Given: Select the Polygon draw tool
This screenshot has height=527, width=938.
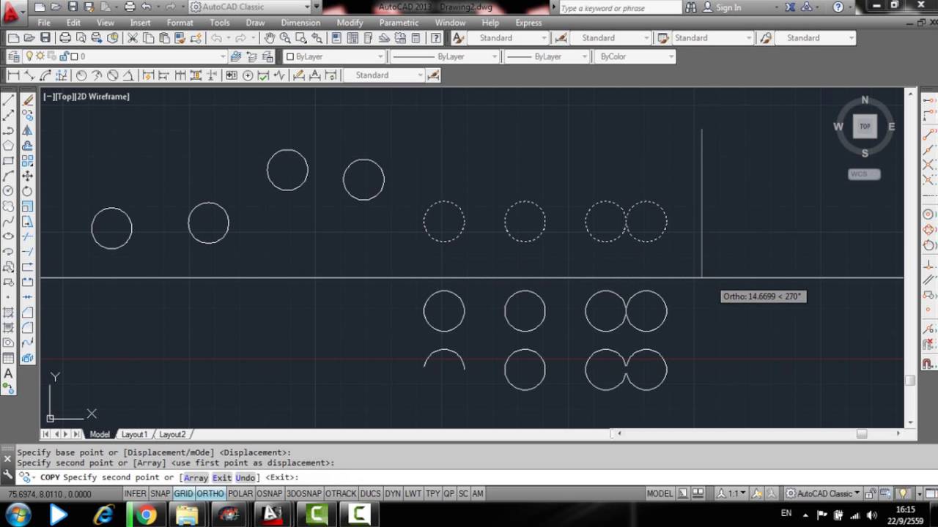Looking at the screenshot, I should [x=9, y=146].
